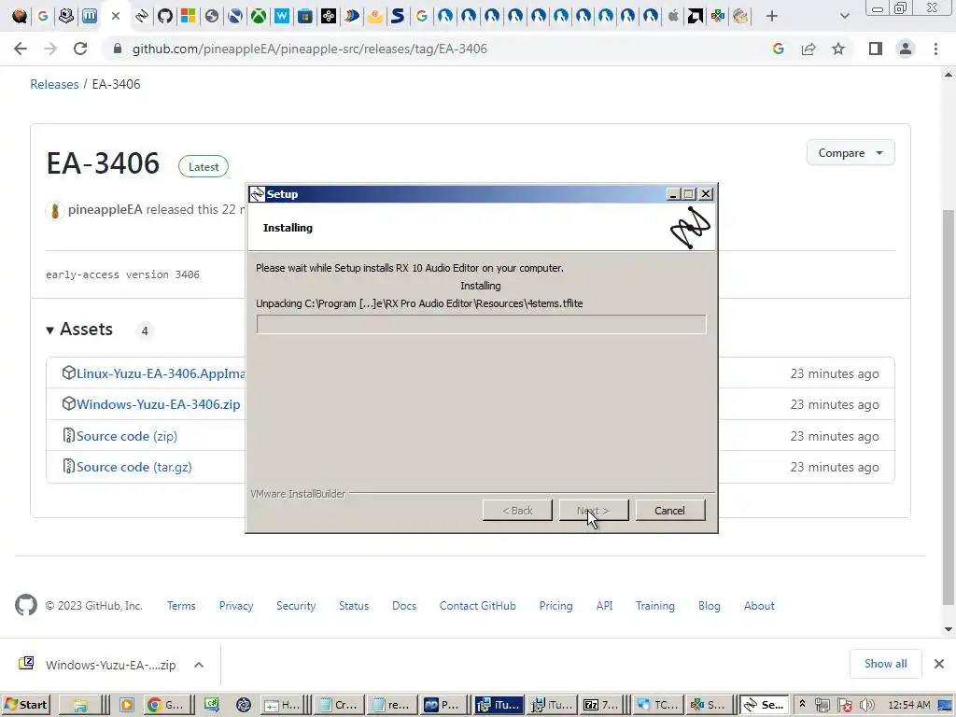Open the API footer link
The width and height of the screenshot is (956, 717).
tap(604, 605)
